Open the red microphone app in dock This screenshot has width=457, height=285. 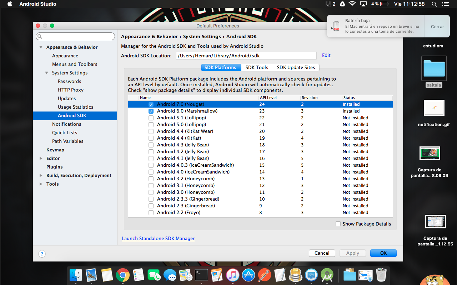[264, 275]
